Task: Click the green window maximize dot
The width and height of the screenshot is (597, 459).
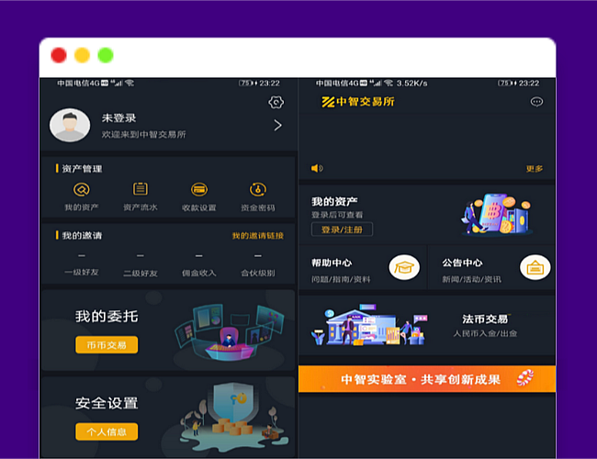Action: 106,55
